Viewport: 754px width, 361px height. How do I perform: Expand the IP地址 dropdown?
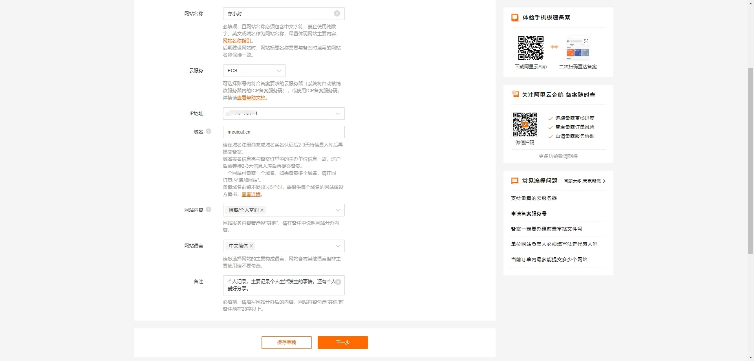pos(337,114)
